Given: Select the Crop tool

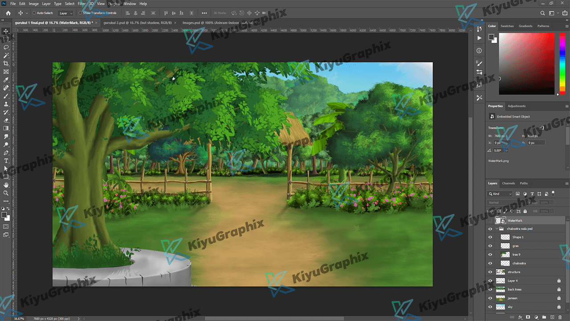Looking at the screenshot, I should (x=6, y=64).
